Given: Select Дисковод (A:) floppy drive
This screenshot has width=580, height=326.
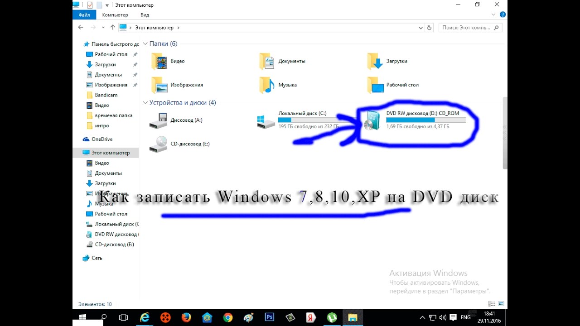Looking at the screenshot, I should [x=176, y=120].
